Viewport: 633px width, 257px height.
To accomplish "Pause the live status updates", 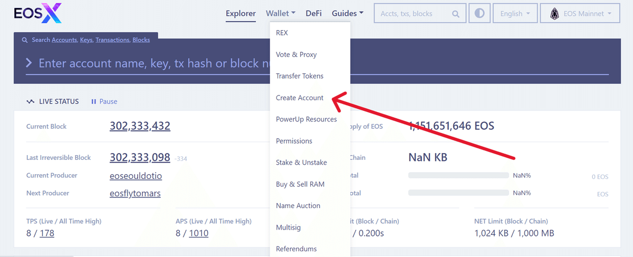I will click(104, 101).
